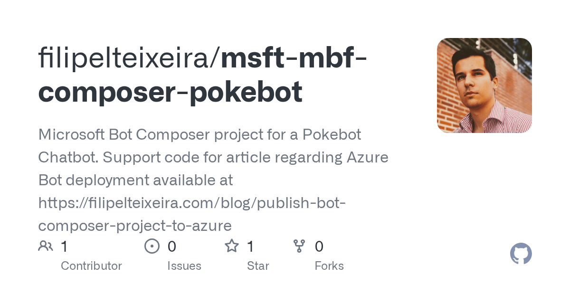
Task: Open the filipelteixeira.com blog URL
Action: click(192, 203)
